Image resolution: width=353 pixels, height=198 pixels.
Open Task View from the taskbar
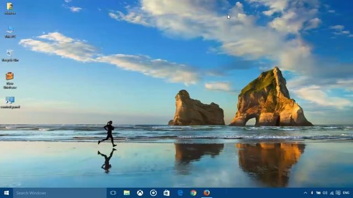tap(113, 193)
